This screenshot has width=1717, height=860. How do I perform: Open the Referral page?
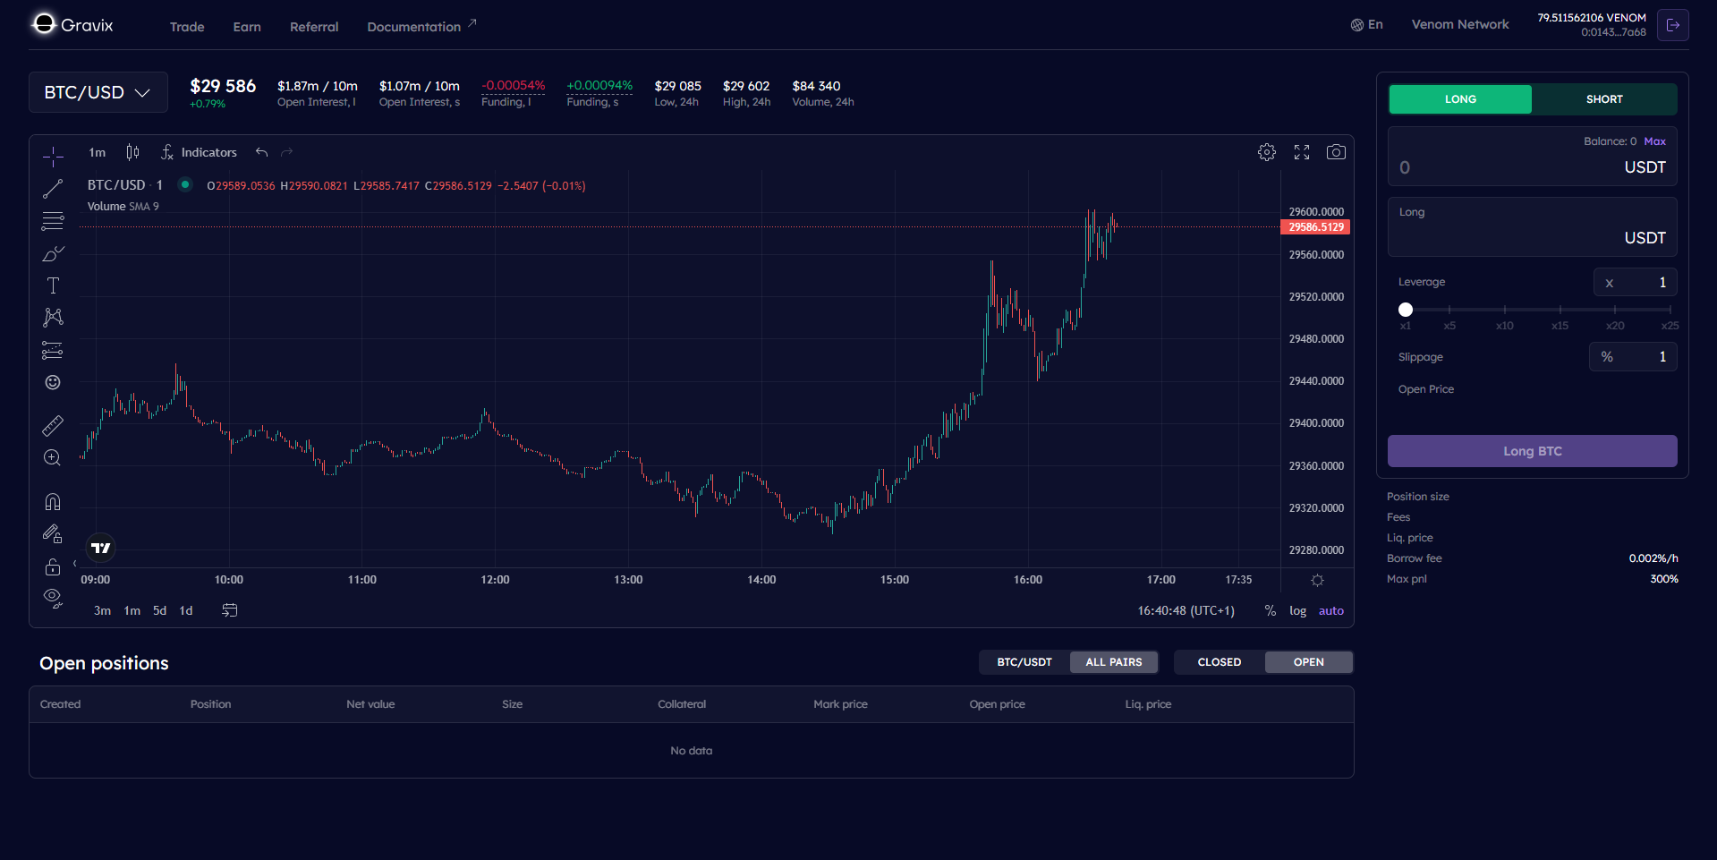[x=314, y=27]
